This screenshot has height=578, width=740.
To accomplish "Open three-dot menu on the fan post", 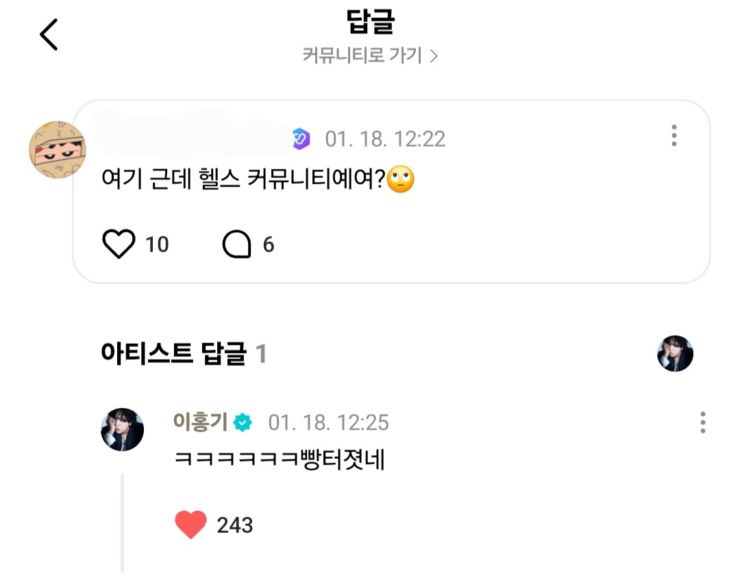I will click(674, 136).
